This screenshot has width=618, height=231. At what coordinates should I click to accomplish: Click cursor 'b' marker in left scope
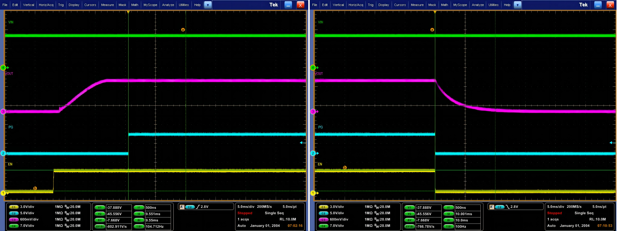click(x=35, y=188)
